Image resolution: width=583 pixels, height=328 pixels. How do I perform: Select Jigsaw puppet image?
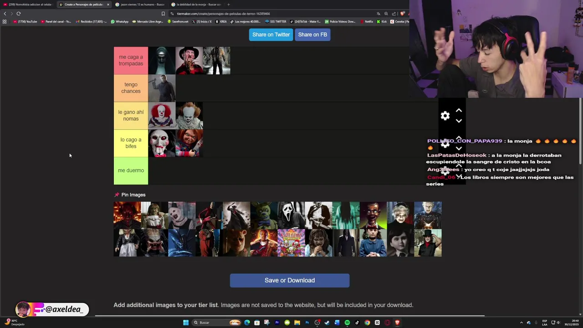(162, 143)
